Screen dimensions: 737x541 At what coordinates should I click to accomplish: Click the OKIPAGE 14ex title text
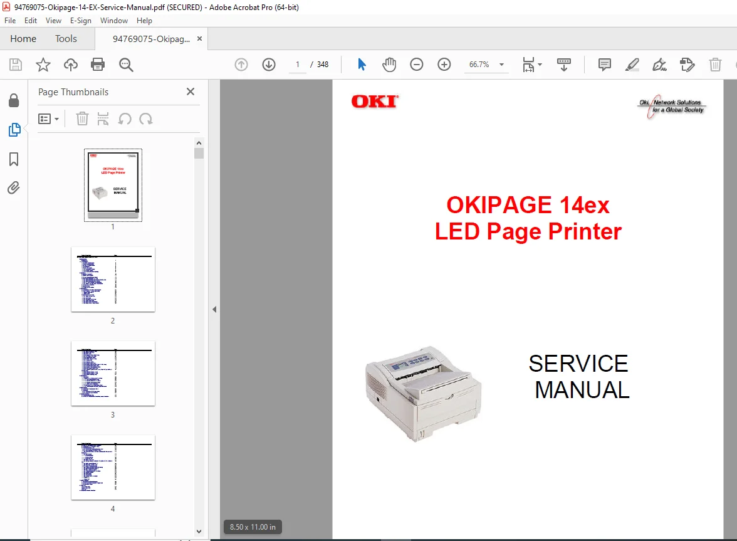coord(528,205)
